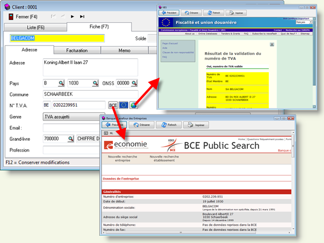
Task: Click the date 19 juillet 1930
Action: [x=213, y=202]
